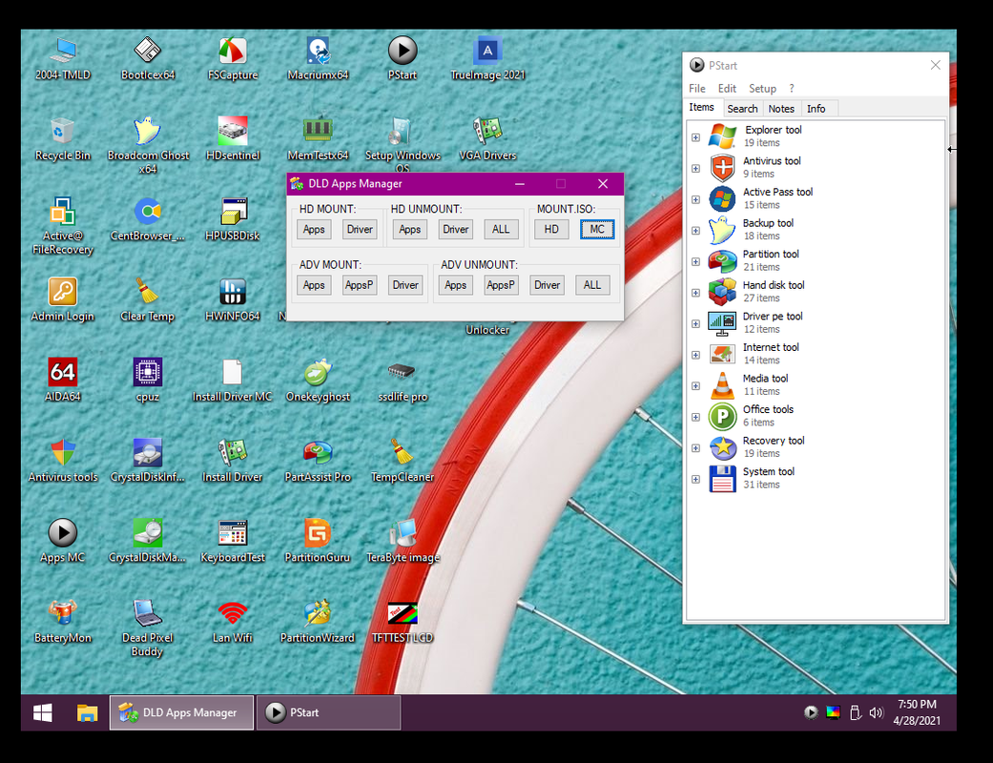Expand the Antivirus tool group
Viewport: 993px width, 763px height.
click(695, 169)
